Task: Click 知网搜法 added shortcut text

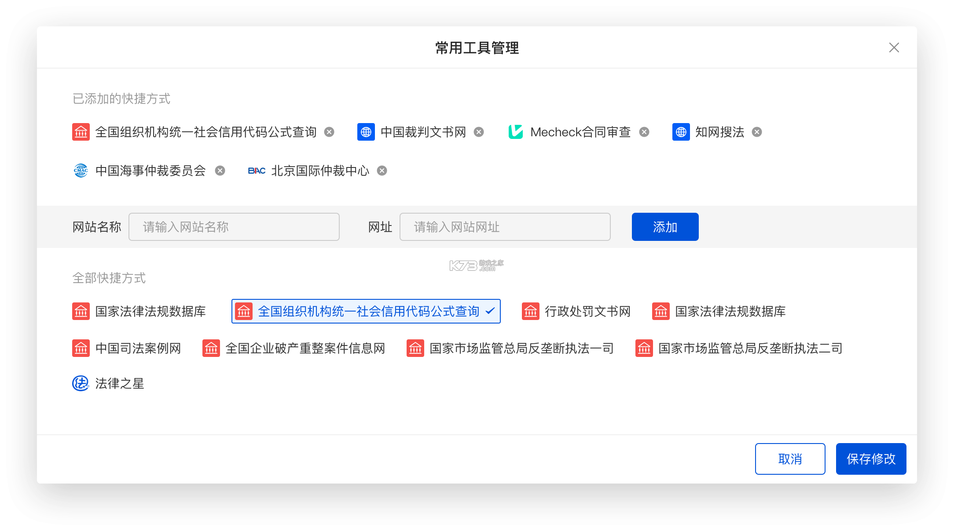Action: 720,132
